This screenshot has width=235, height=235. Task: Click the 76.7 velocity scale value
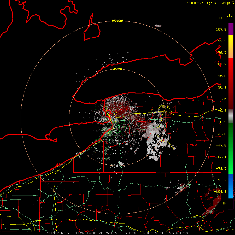(x=222, y=52)
